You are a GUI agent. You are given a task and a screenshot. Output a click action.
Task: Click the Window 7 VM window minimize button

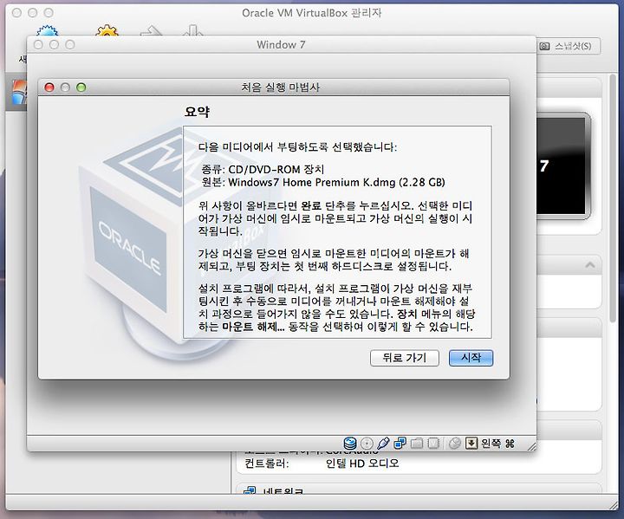[54, 44]
